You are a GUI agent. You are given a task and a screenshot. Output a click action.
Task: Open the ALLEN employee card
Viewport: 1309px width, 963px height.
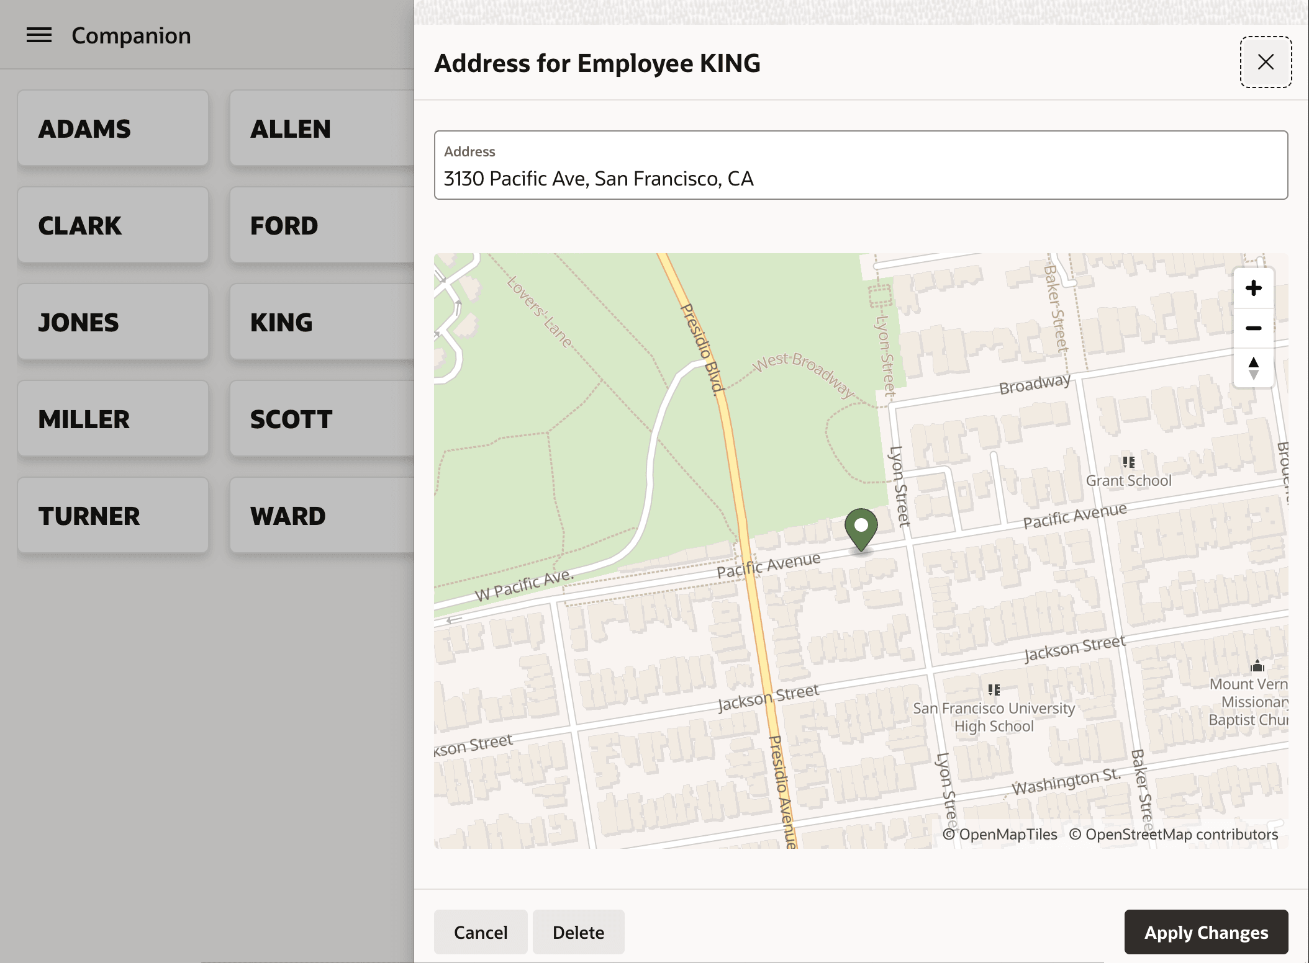(322, 128)
